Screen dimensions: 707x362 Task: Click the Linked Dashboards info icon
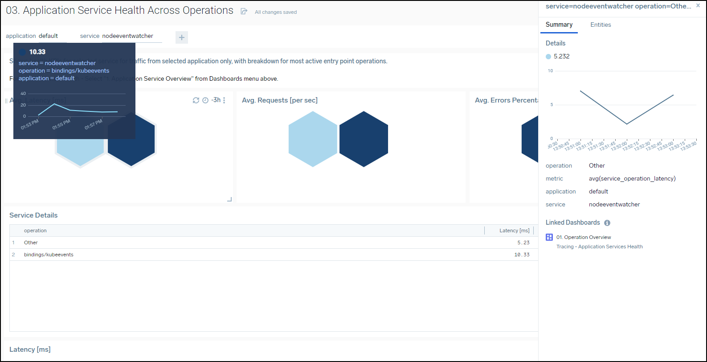[607, 222]
